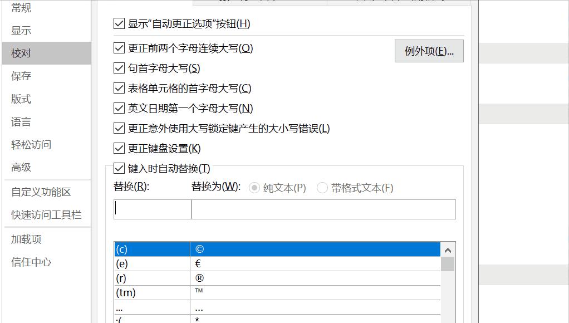569x323 pixels.
Task: Open the 例外项 dialog
Action: 429,50
